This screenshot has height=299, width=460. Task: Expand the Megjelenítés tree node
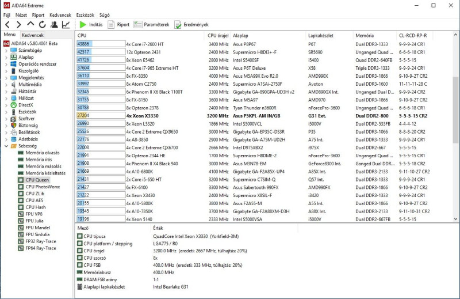pos(6,78)
